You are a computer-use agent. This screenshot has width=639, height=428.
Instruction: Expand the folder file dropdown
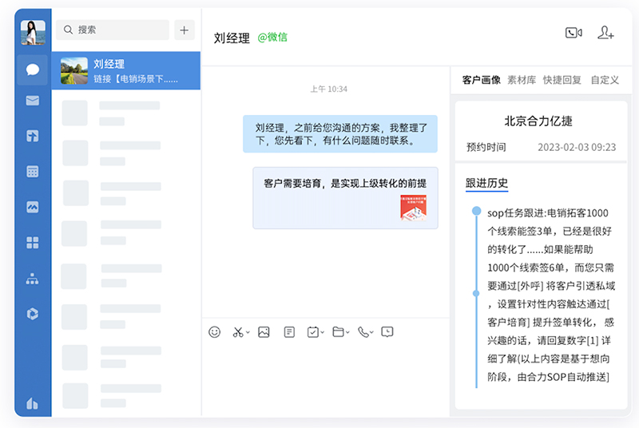pyautogui.click(x=347, y=332)
